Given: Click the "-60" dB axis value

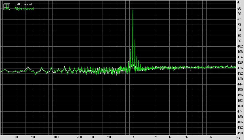Looking at the screenshot, I should click(239, 8).
